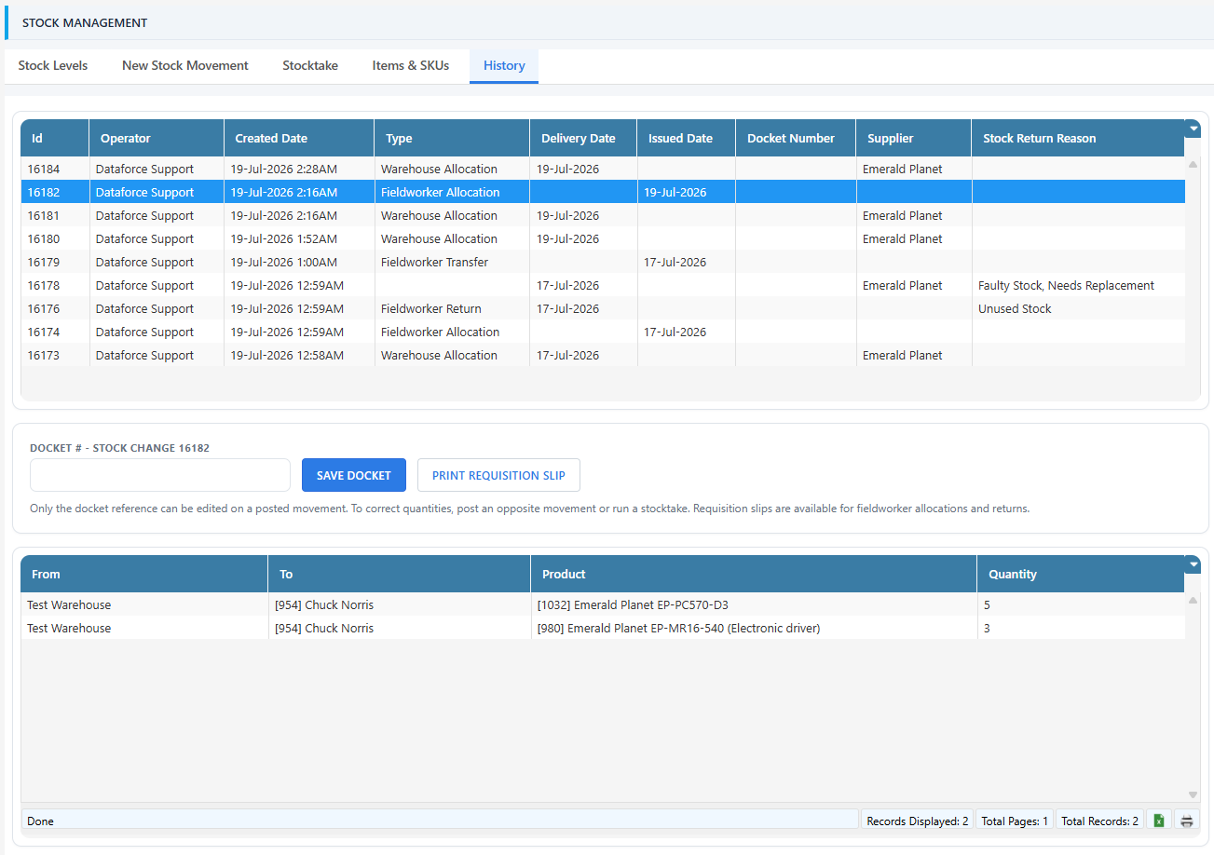Sort by the Operator column header

click(x=157, y=138)
